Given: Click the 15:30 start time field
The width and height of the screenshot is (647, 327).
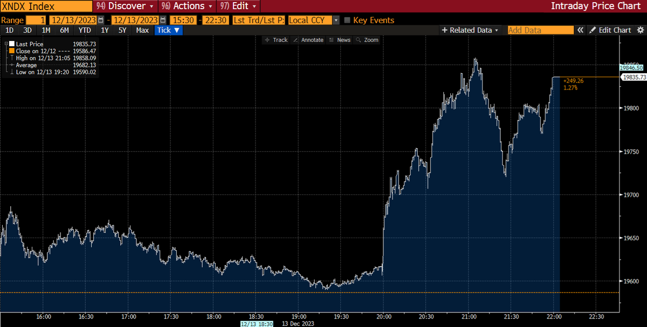Looking at the screenshot, I should [x=183, y=20].
